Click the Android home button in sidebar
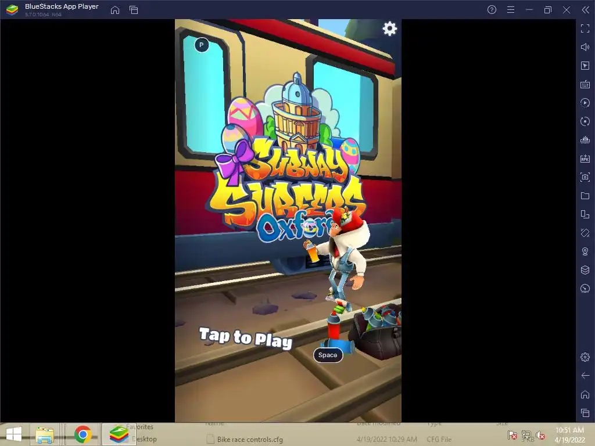This screenshot has width=595, height=446. pos(585,394)
